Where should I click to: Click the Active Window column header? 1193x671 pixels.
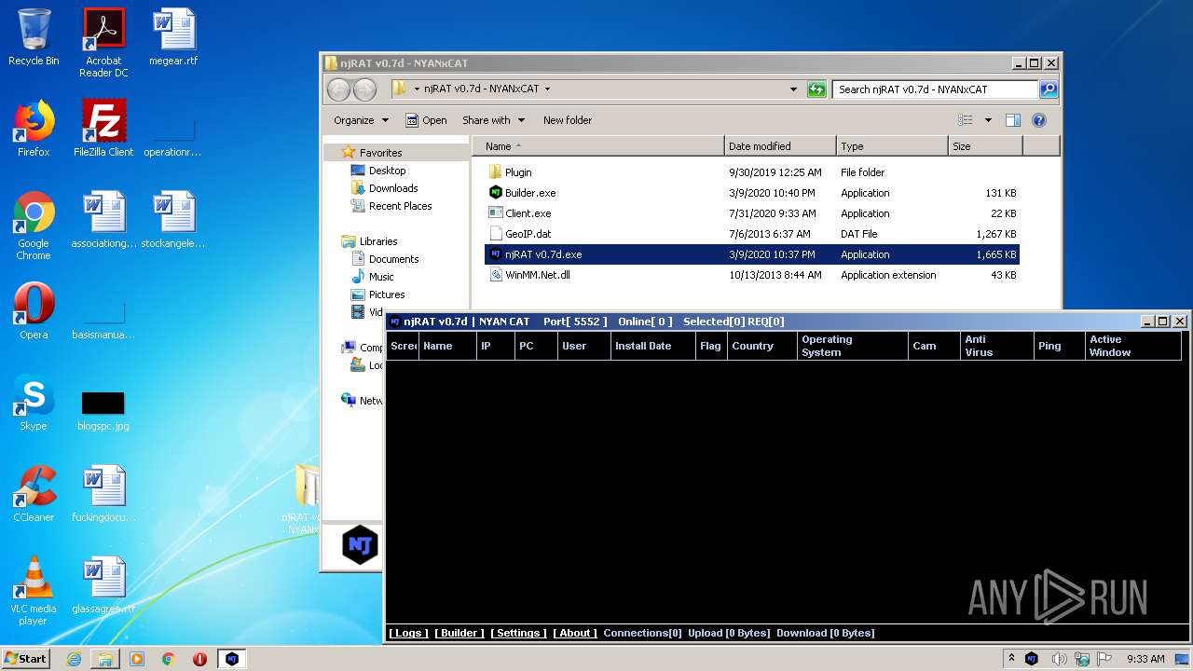(1132, 346)
